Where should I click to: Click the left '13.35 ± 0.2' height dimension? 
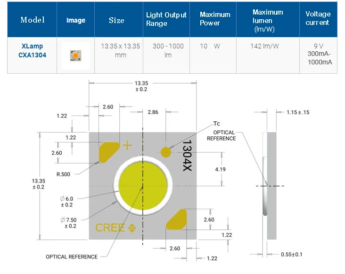pos(38,184)
